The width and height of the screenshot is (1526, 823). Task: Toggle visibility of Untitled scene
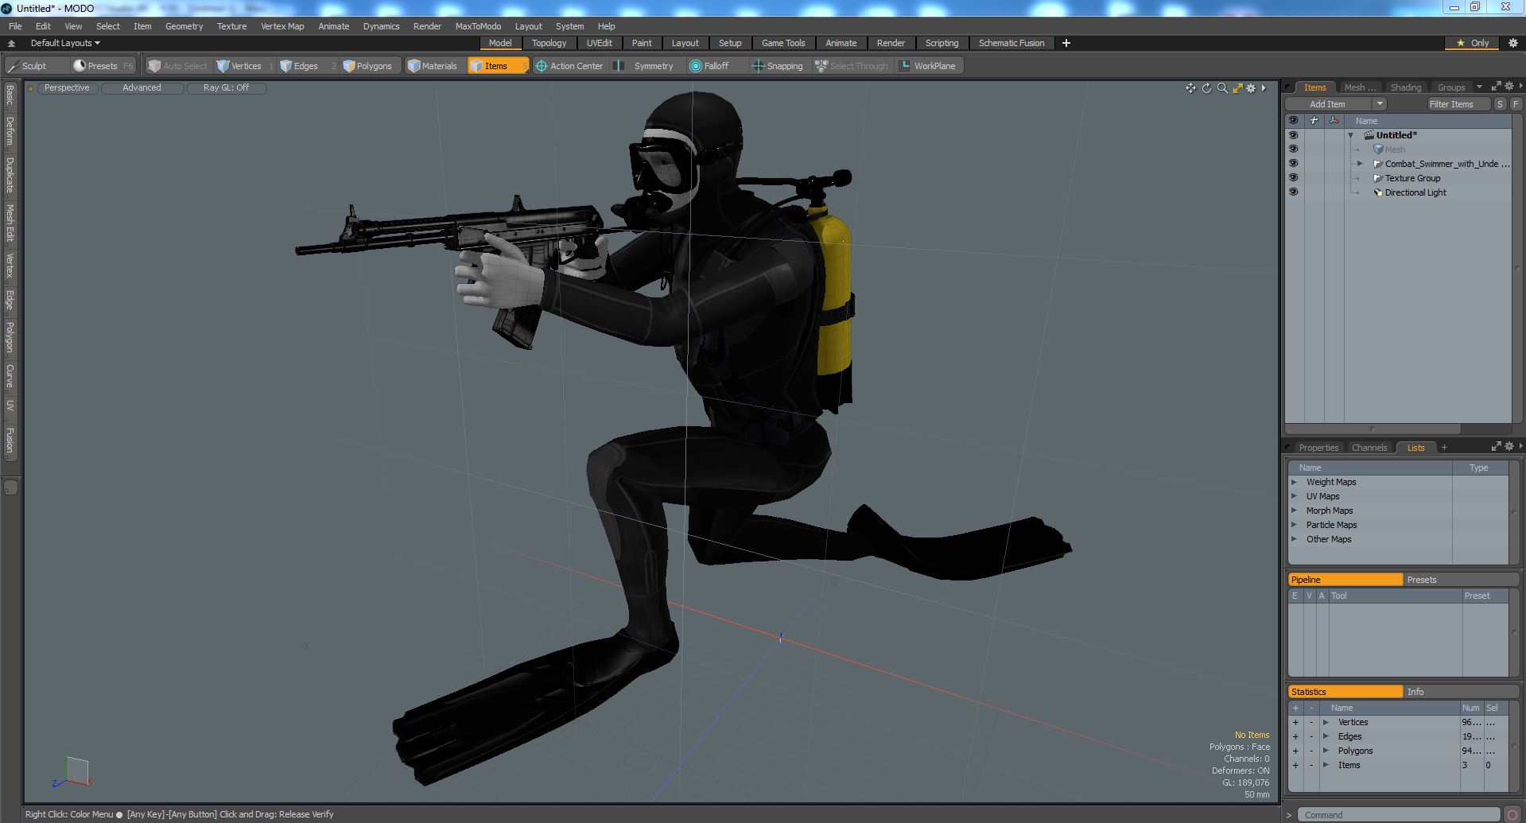(x=1293, y=135)
